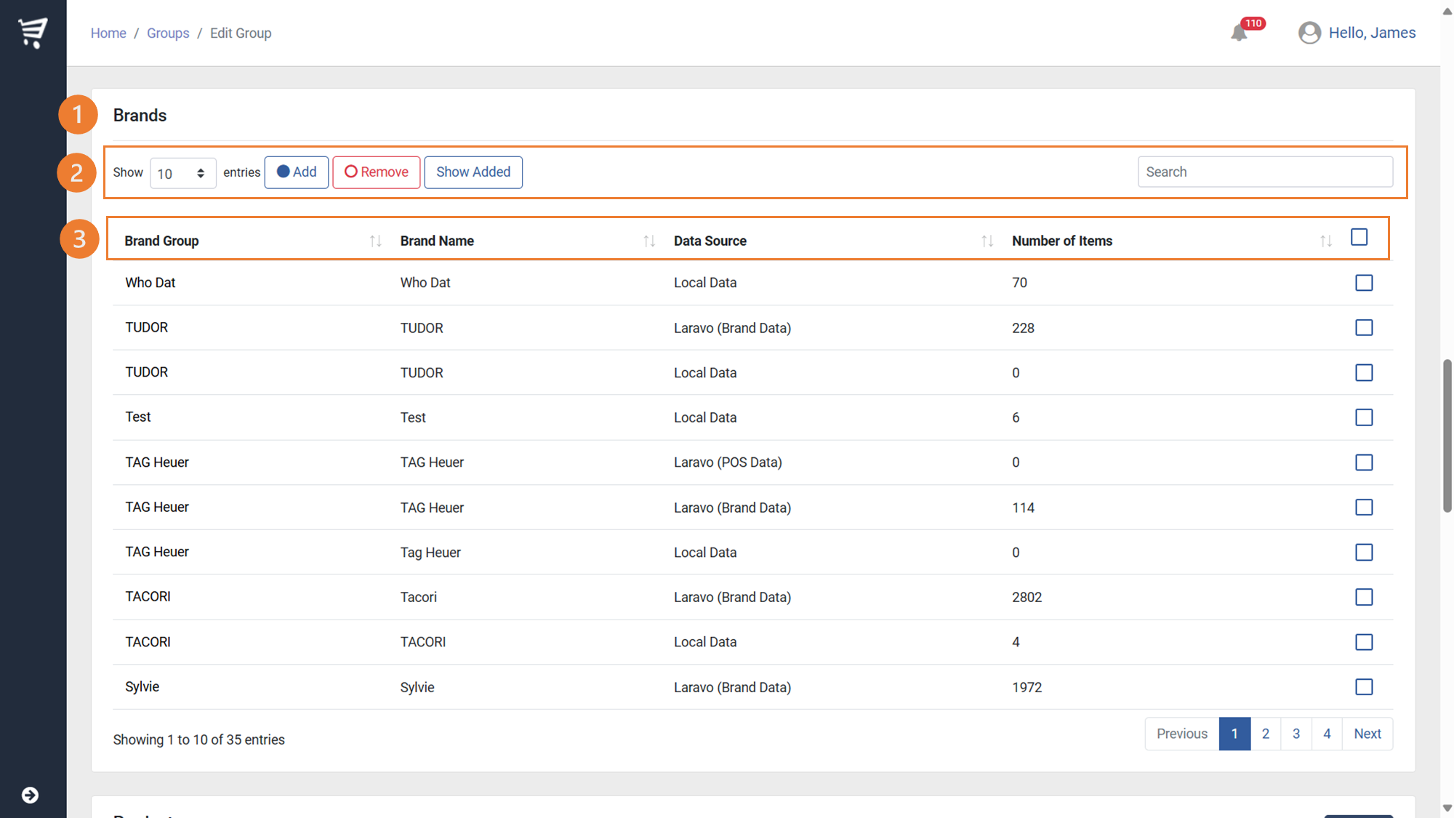Click the Sylvie brand name cell
The height and width of the screenshot is (818, 1454).
pyautogui.click(x=417, y=688)
